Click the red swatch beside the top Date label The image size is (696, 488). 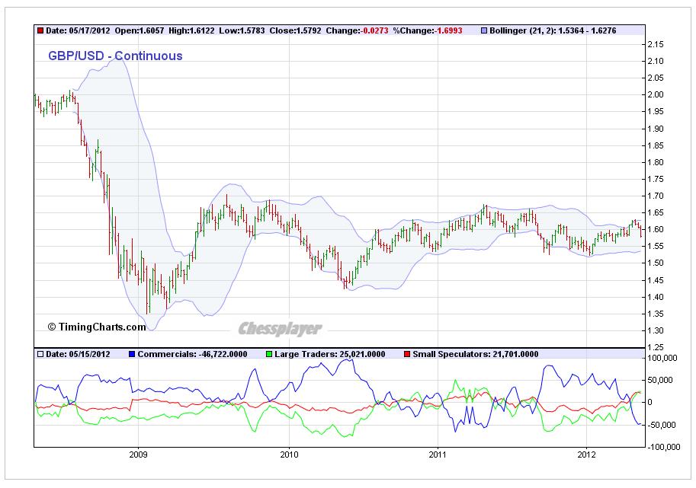[40, 31]
